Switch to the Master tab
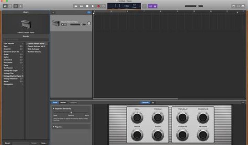 point(63,102)
